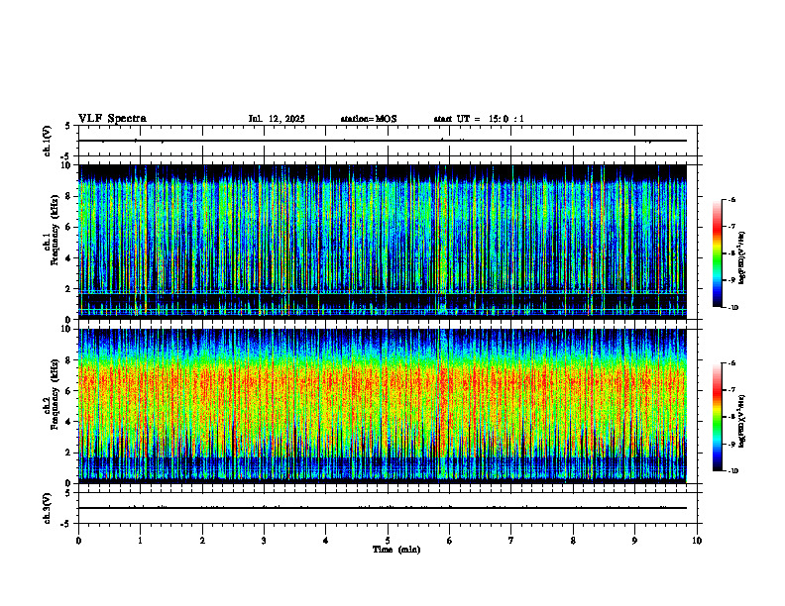Click the "6" kHz tick on ch.2 spectrogram axis
Image resolution: width=785 pixels, height=606 pixels.
point(69,391)
